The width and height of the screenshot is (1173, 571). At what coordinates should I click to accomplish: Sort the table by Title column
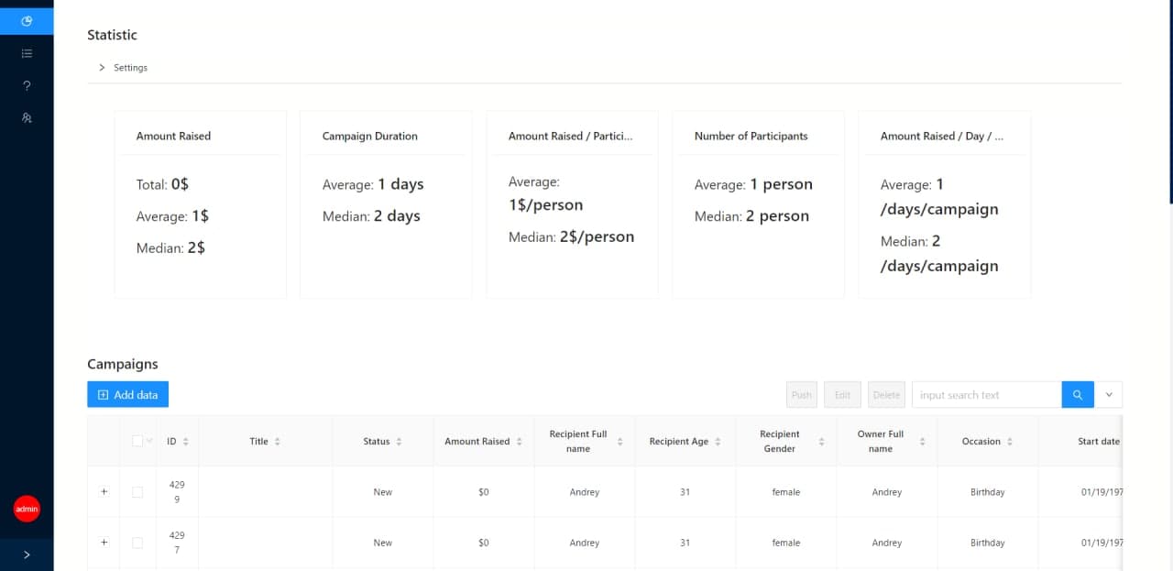click(265, 442)
